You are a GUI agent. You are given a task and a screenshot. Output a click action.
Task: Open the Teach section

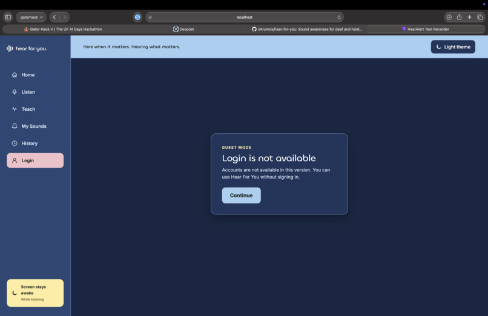(x=35, y=109)
